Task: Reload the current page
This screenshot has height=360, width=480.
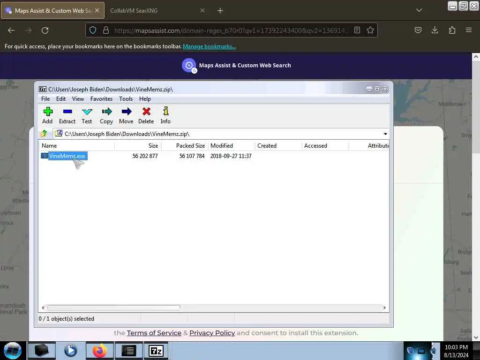Action: [x=45, y=30]
